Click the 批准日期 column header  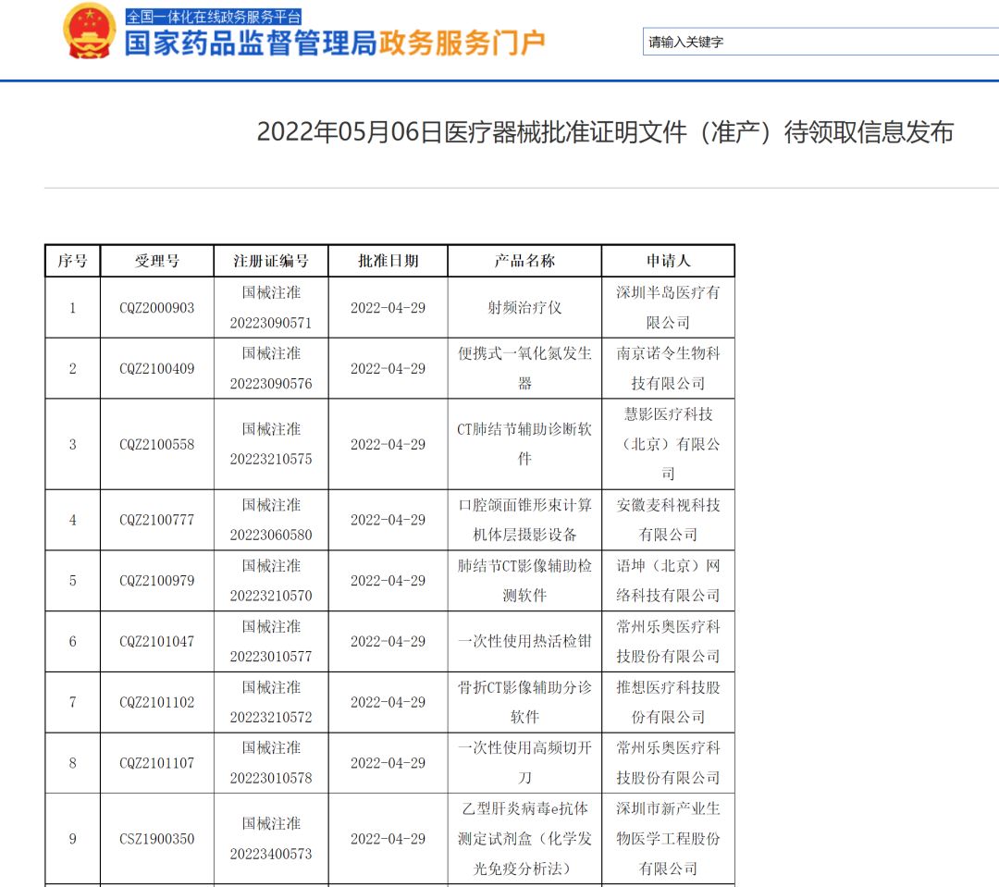(x=388, y=261)
